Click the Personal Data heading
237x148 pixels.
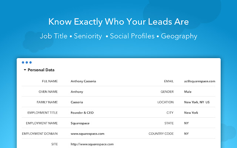[41, 70]
